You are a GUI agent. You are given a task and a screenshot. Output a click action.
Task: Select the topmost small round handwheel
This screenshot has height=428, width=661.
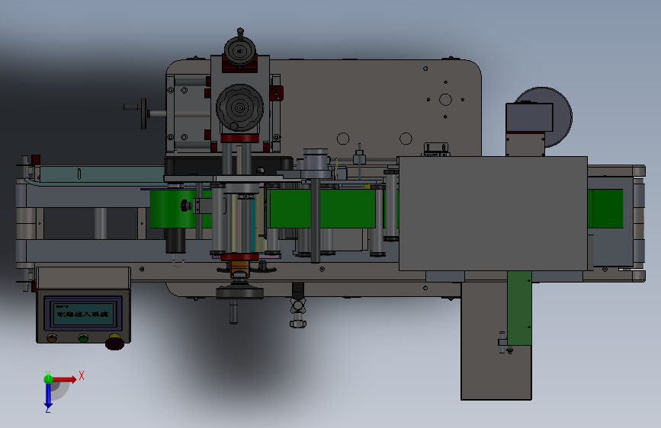coord(240,50)
